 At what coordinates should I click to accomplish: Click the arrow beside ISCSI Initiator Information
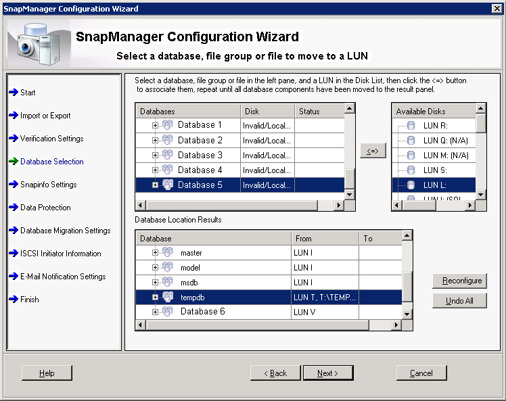[14, 254]
